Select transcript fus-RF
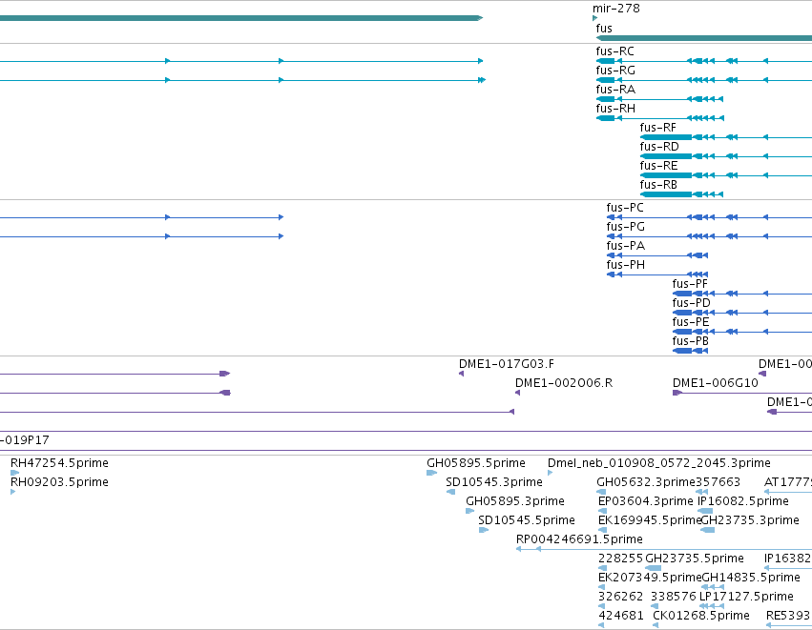Image resolution: width=812 pixels, height=630 pixels. (x=657, y=128)
